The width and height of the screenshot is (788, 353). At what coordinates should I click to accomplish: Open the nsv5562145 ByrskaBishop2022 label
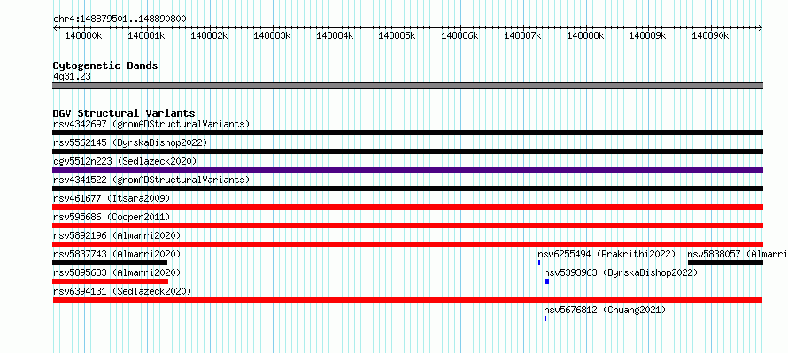click(130, 142)
